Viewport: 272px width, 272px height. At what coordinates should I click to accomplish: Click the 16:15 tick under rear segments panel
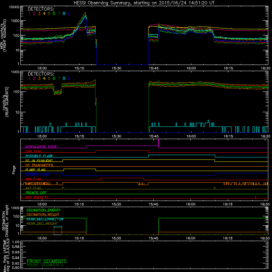point(228,136)
